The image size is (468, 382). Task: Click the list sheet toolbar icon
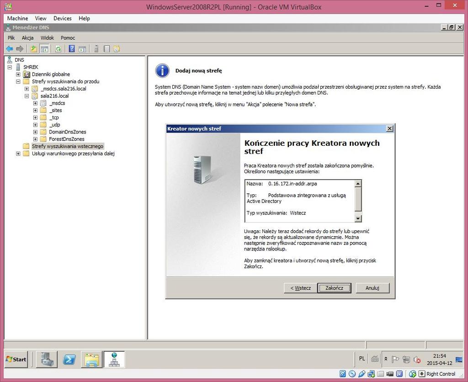pos(106,48)
